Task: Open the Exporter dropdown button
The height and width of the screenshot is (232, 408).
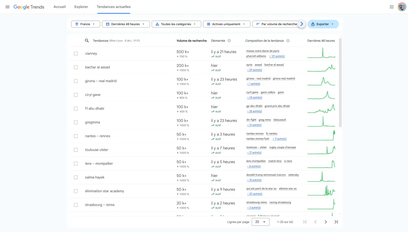Action: point(323,24)
